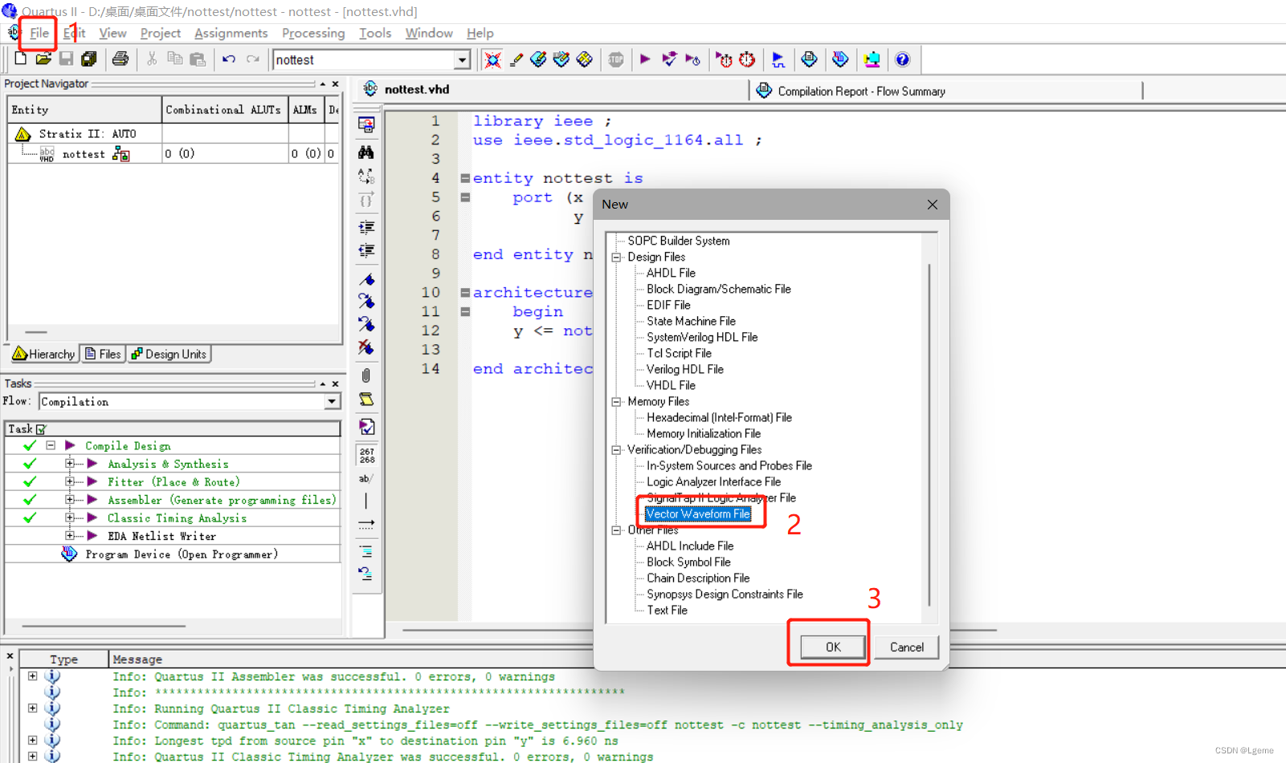Click the Undo arrow in toolbar
The image size is (1286, 763).
[229, 59]
